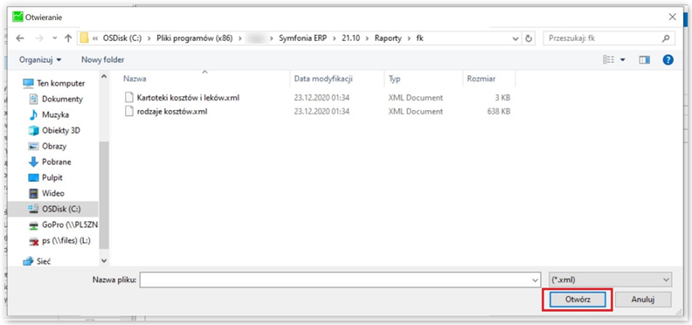The height and width of the screenshot is (325, 692).
Task: Go forward with the right arrow
Action: (39, 38)
